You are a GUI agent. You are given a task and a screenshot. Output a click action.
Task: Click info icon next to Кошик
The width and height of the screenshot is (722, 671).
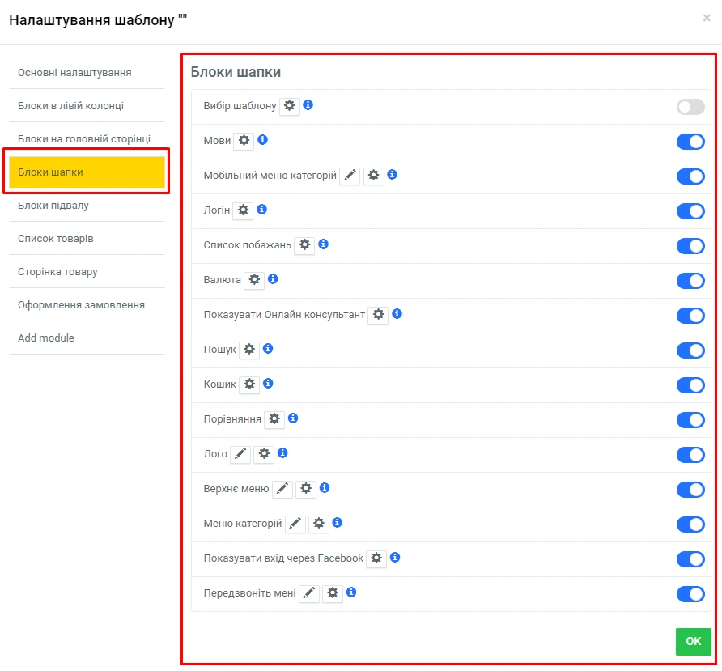click(x=268, y=384)
